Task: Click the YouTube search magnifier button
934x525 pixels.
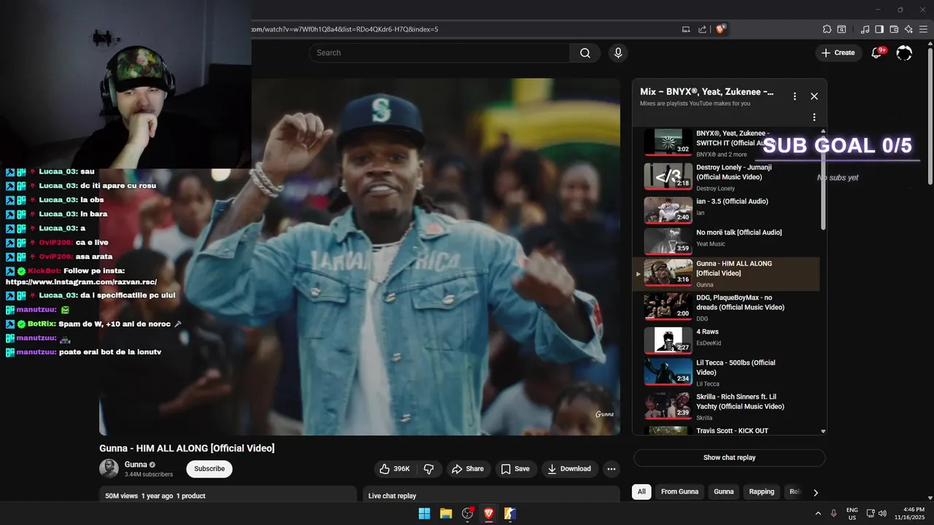Action: point(585,52)
